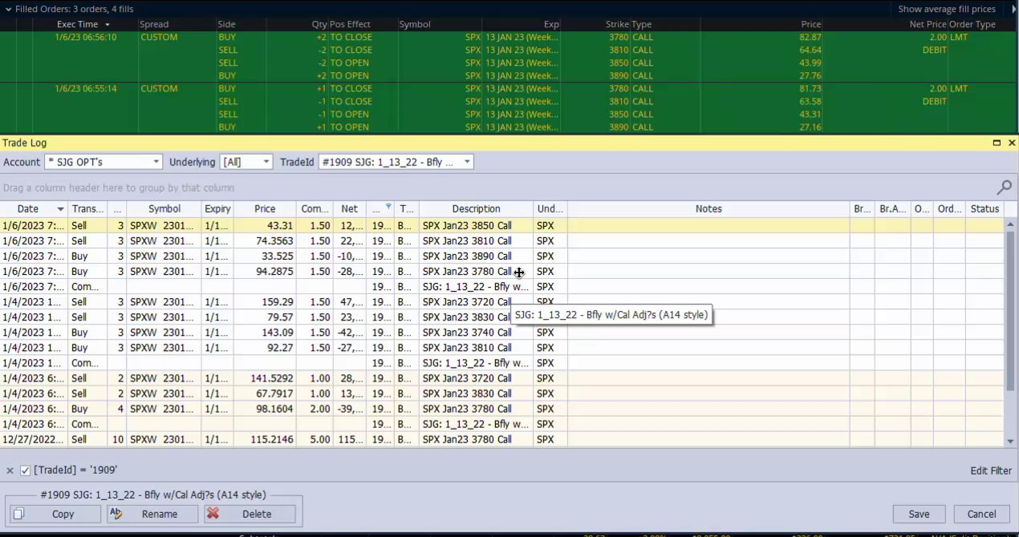This screenshot has height=537, width=1019.
Task: Click the fill price 82.87
Action: [x=810, y=37]
